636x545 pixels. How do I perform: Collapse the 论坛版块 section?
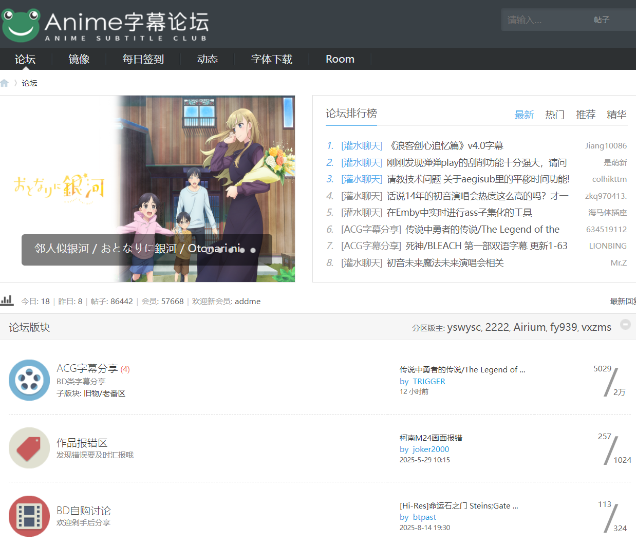tap(625, 324)
